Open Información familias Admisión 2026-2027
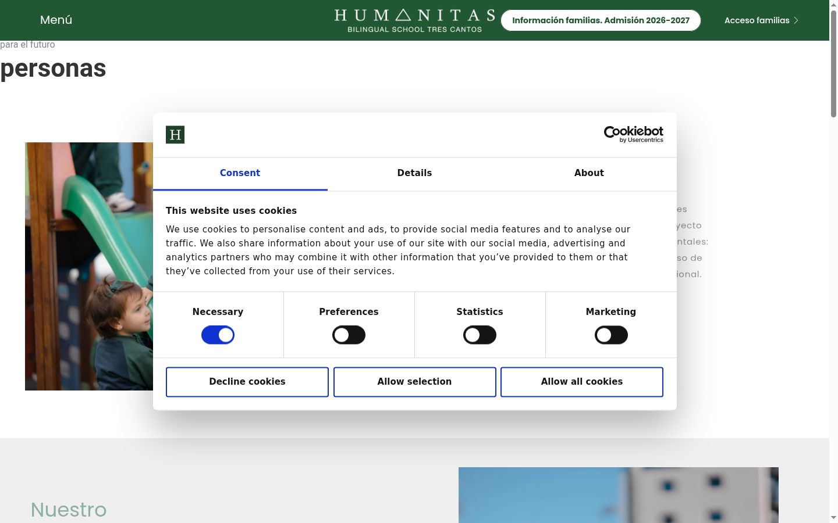This screenshot has width=838, height=523. click(601, 20)
